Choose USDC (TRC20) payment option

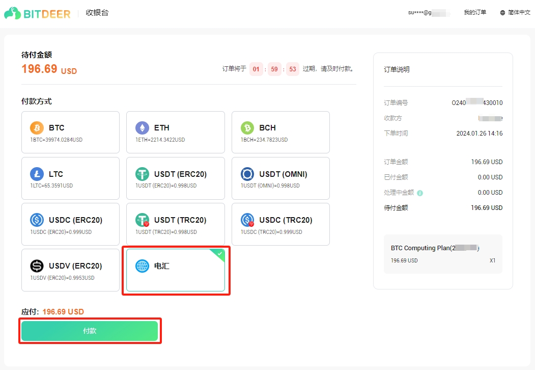(280, 224)
